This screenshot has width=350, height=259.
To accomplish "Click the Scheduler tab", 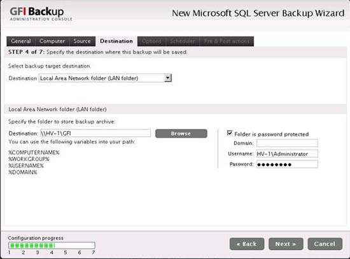I will tap(183, 41).
